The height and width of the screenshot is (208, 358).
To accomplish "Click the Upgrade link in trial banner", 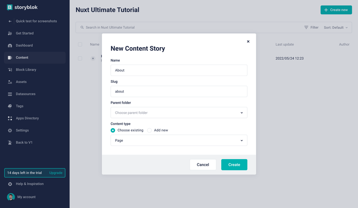I will coord(56,173).
